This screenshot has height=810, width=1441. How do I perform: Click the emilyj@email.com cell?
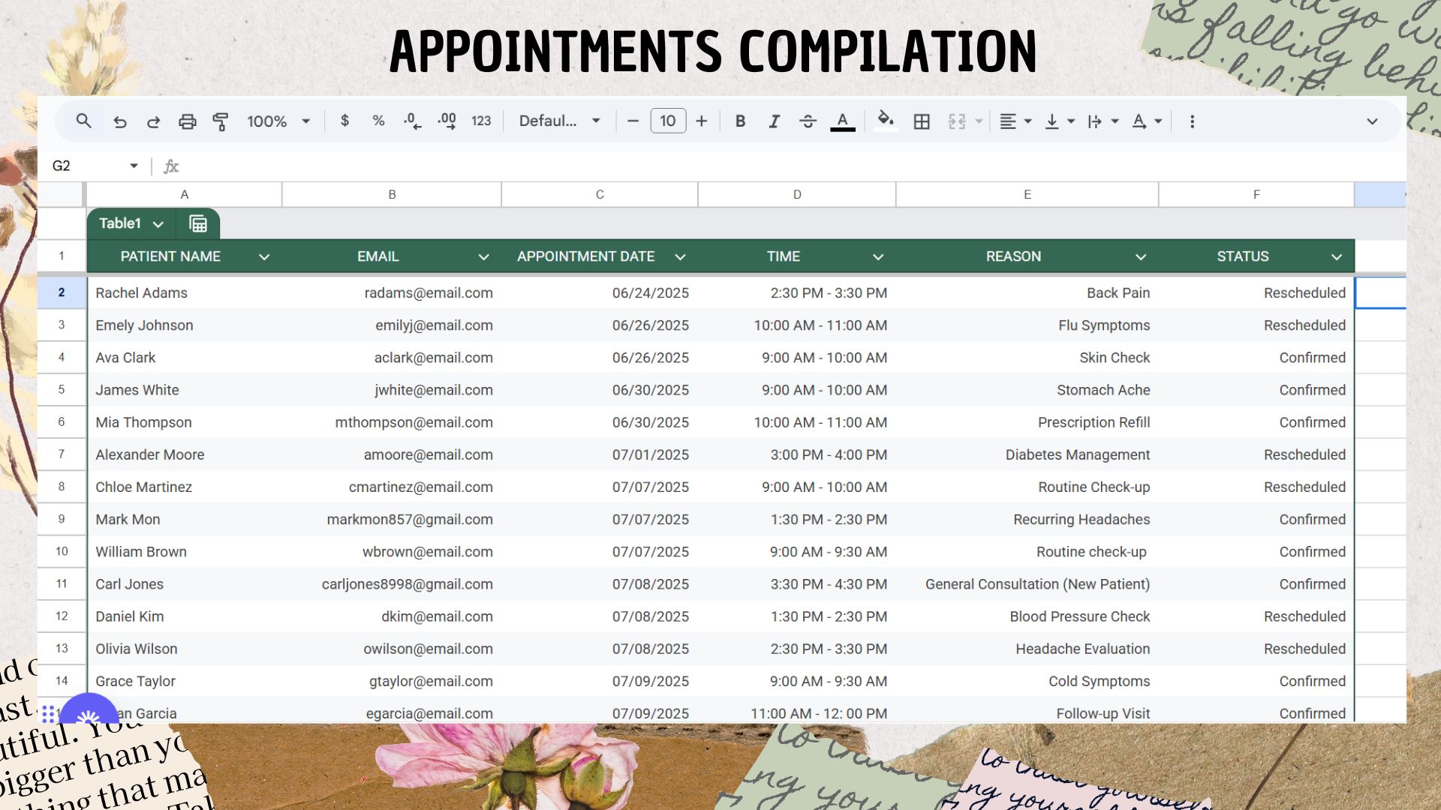[392, 325]
